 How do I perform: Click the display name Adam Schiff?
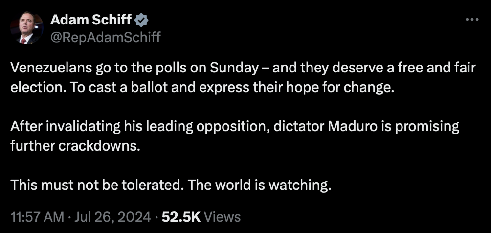coord(91,21)
